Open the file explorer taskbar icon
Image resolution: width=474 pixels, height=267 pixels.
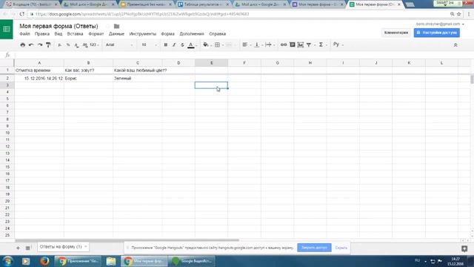click(x=111, y=261)
